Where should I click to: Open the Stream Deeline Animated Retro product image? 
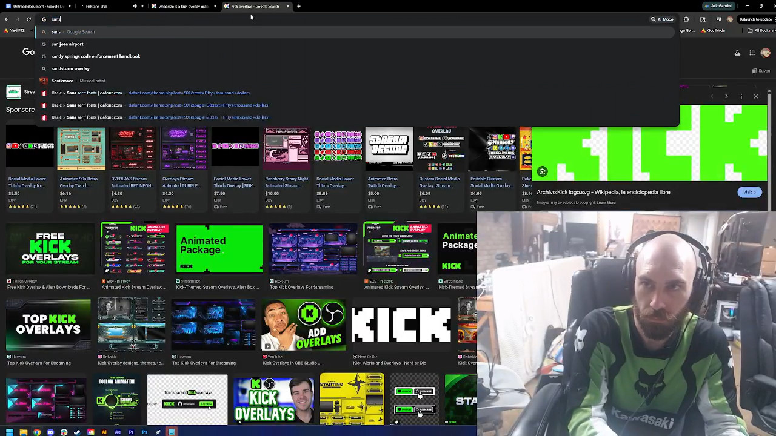389,148
